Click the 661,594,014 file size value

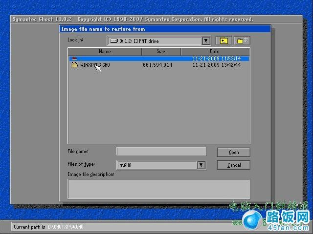click(157, 65)
